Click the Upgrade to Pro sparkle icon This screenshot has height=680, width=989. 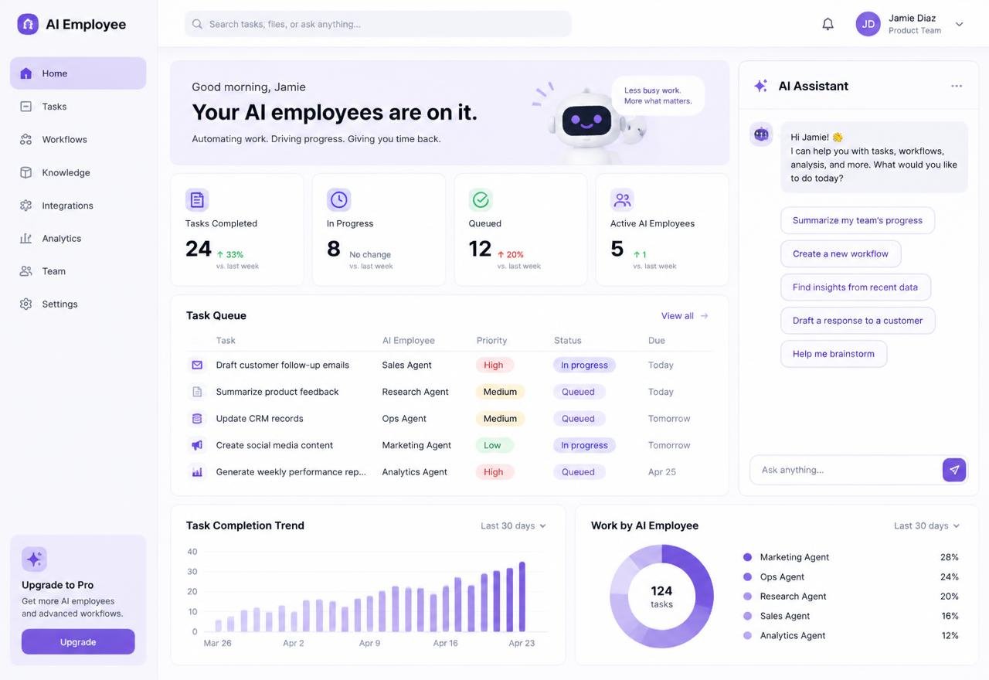pos(34,559)
